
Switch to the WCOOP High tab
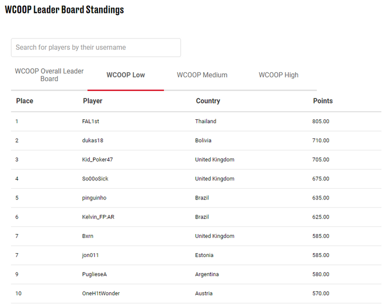(x=278, y=74)
